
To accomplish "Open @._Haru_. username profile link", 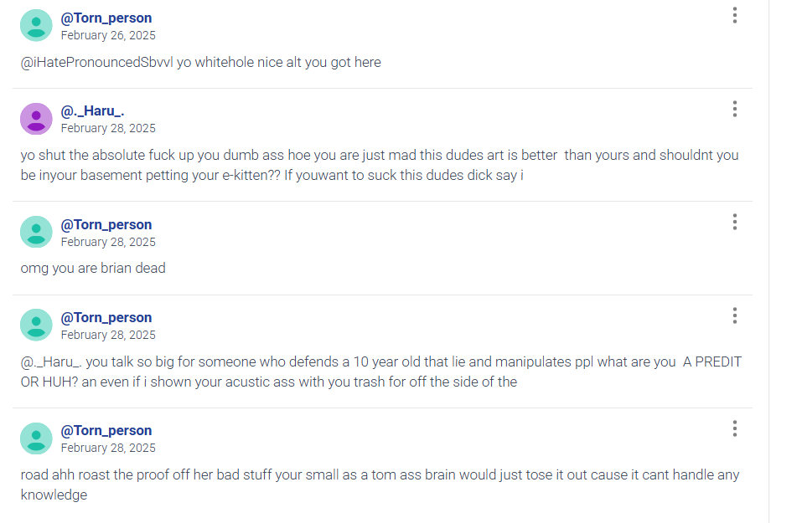I will [x=92, y=110].
